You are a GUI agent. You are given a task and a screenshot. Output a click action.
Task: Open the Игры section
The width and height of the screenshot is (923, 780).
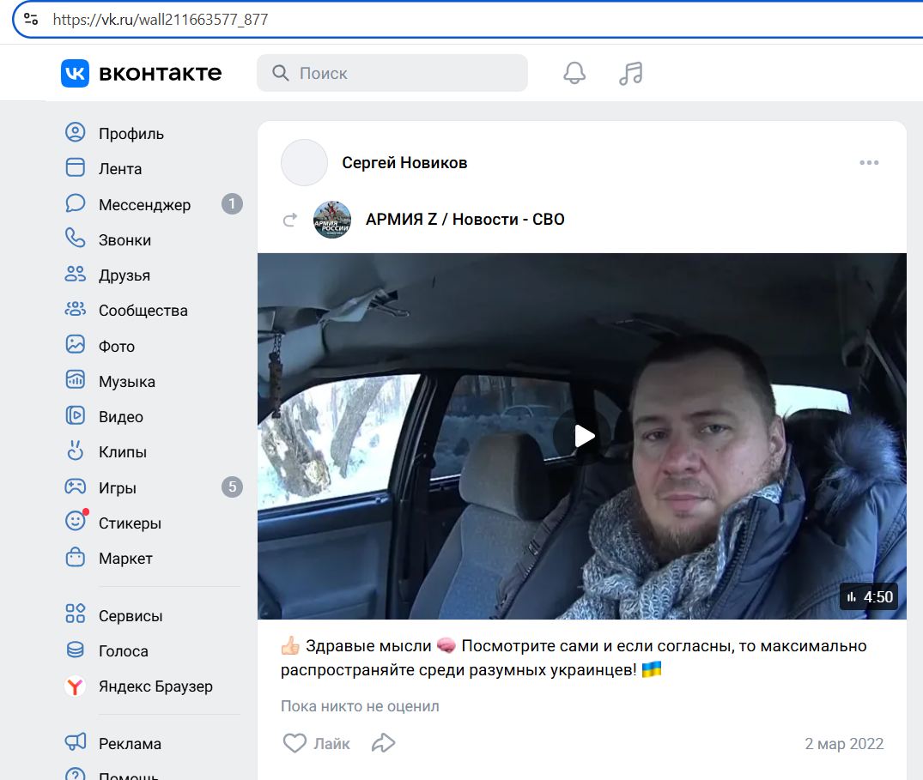pyautogui.click(x=117, y=487)
